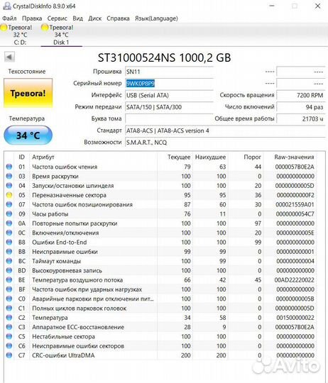Select row Температура воздушного потока
This screenshot has height=383, width=328.
click(x=160, y=279)
